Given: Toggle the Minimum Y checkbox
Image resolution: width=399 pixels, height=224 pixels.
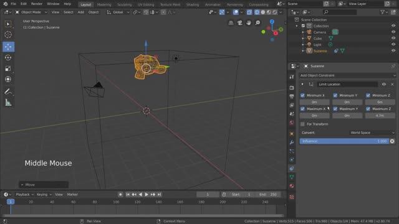Looking at the screenshot, I should point(335,95).
